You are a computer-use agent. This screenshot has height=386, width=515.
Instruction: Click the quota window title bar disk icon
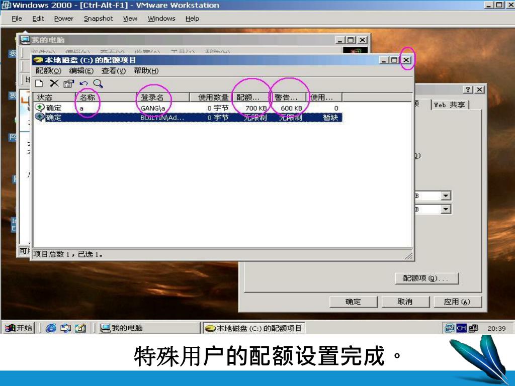pos(39,60)
